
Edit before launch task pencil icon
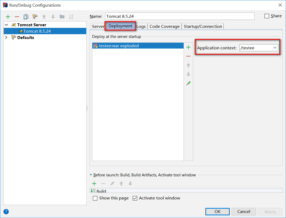pos(112,183)
